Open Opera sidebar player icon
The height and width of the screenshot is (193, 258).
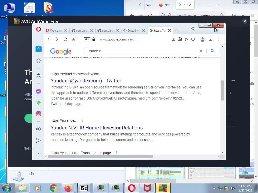pos(38,129)
